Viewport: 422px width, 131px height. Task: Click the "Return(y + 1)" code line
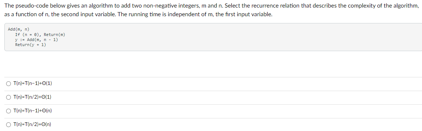(31, 45)
